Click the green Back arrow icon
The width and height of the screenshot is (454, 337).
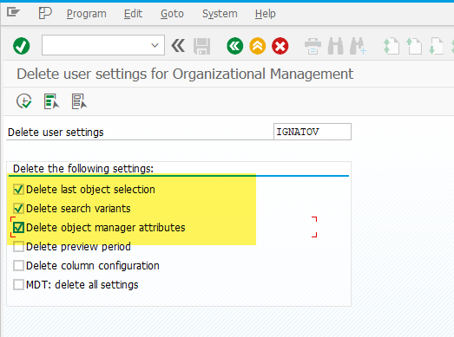[235, 46]
